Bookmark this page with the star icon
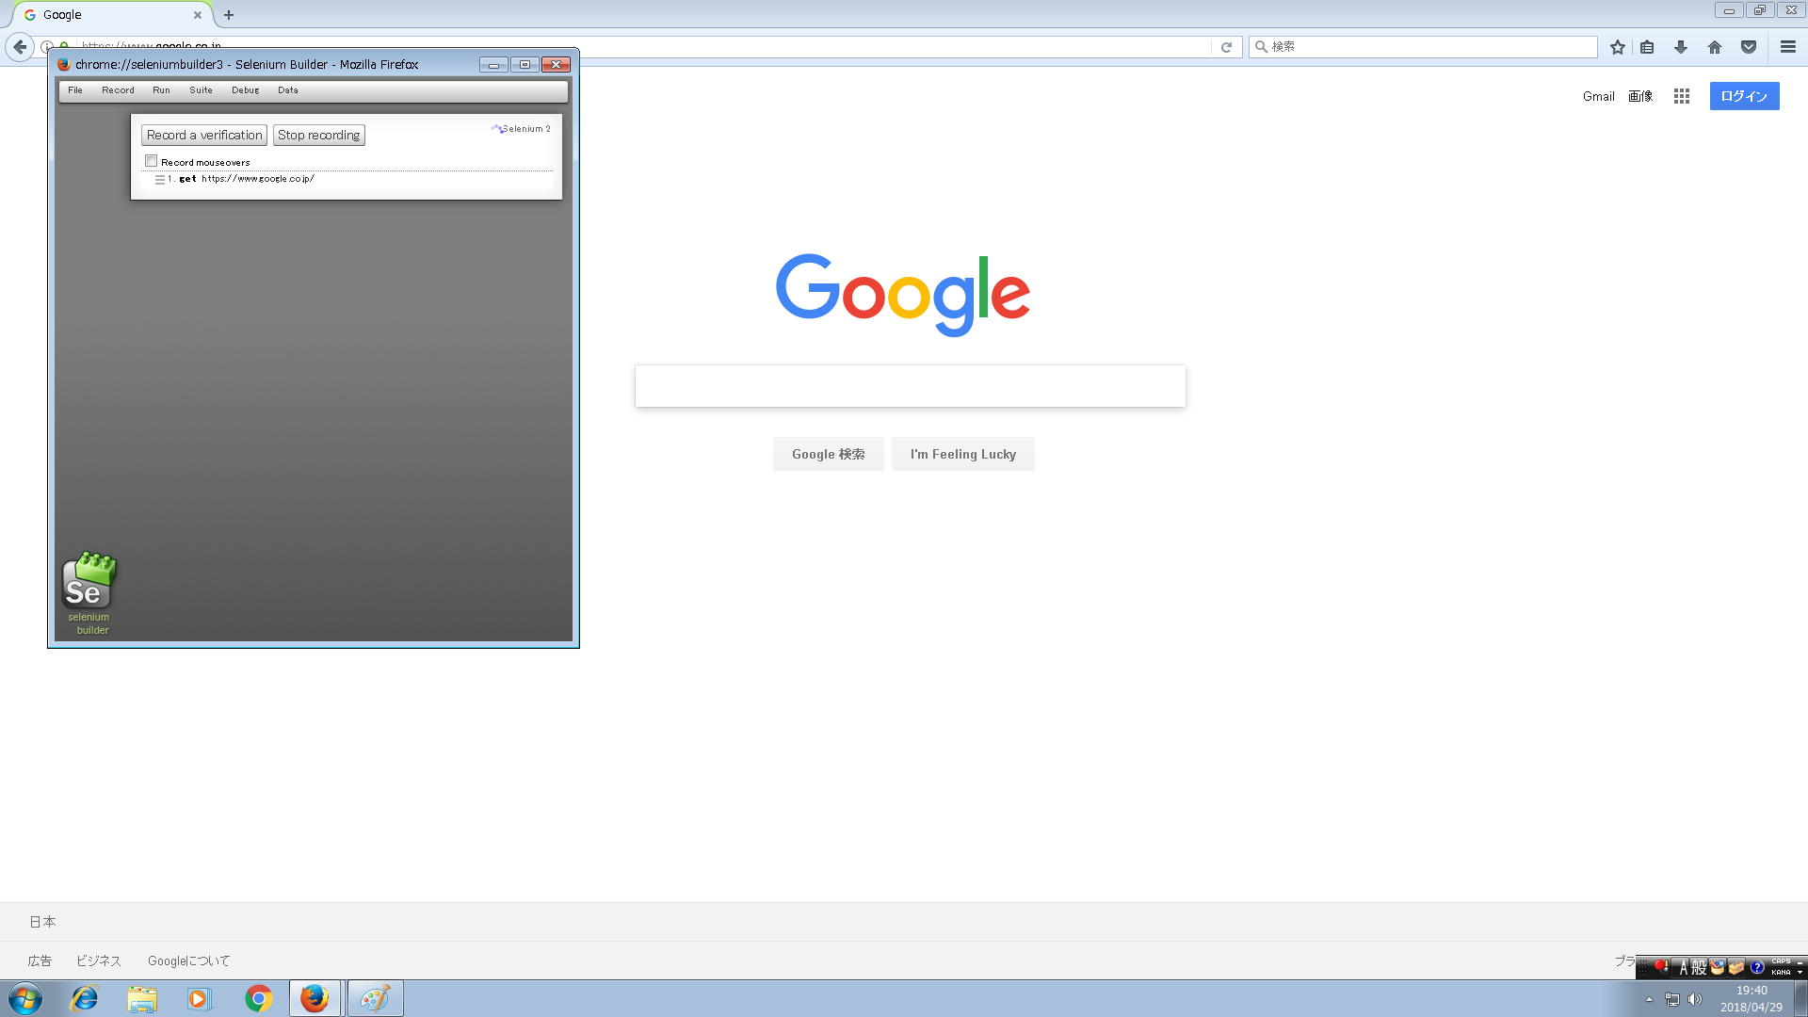This screenshot has width=1808, height=1017. point(1618,47)
